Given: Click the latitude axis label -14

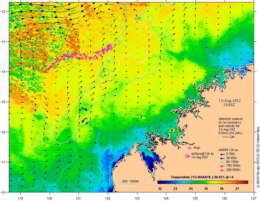Looking at the screenshot, I should click(x=3, y=72).
